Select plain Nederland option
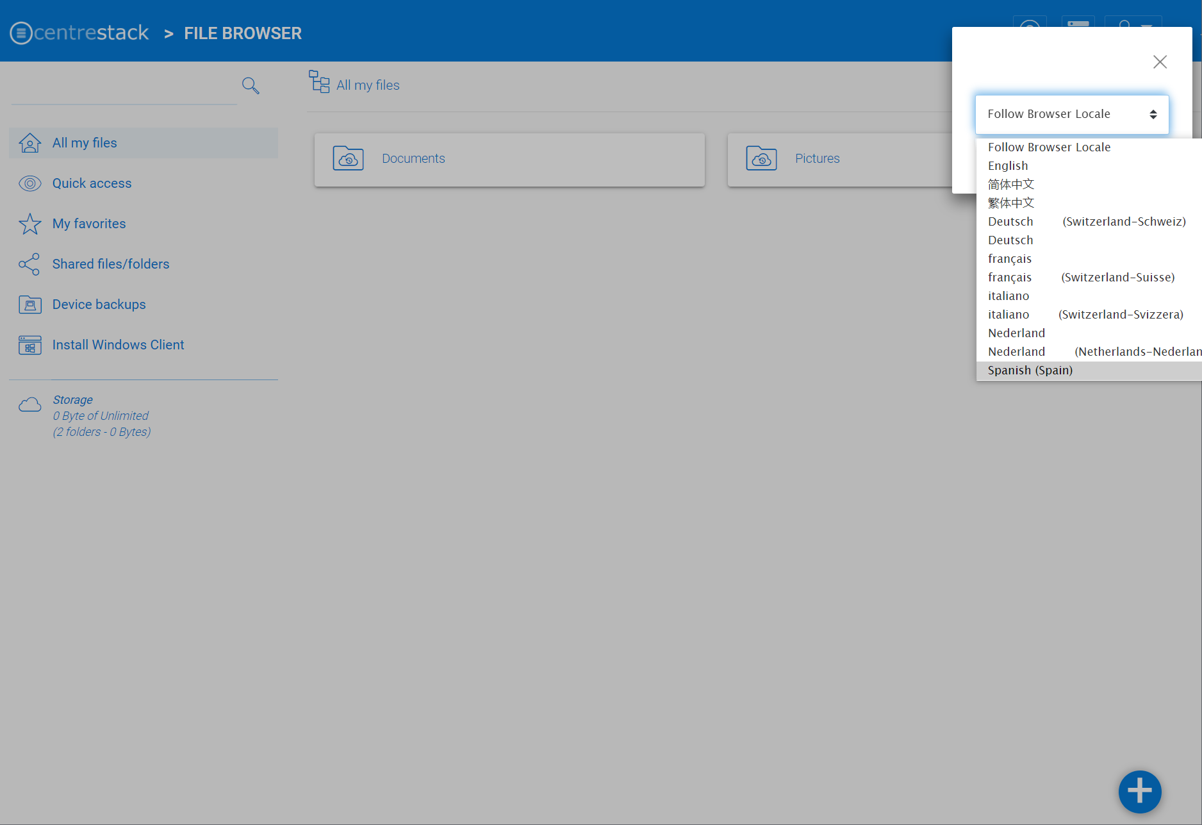1202x825 pixels. point(1089,333)
